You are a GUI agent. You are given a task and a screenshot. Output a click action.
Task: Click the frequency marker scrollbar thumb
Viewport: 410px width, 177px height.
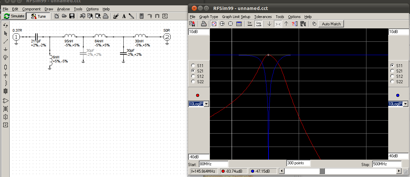(322, 171)
